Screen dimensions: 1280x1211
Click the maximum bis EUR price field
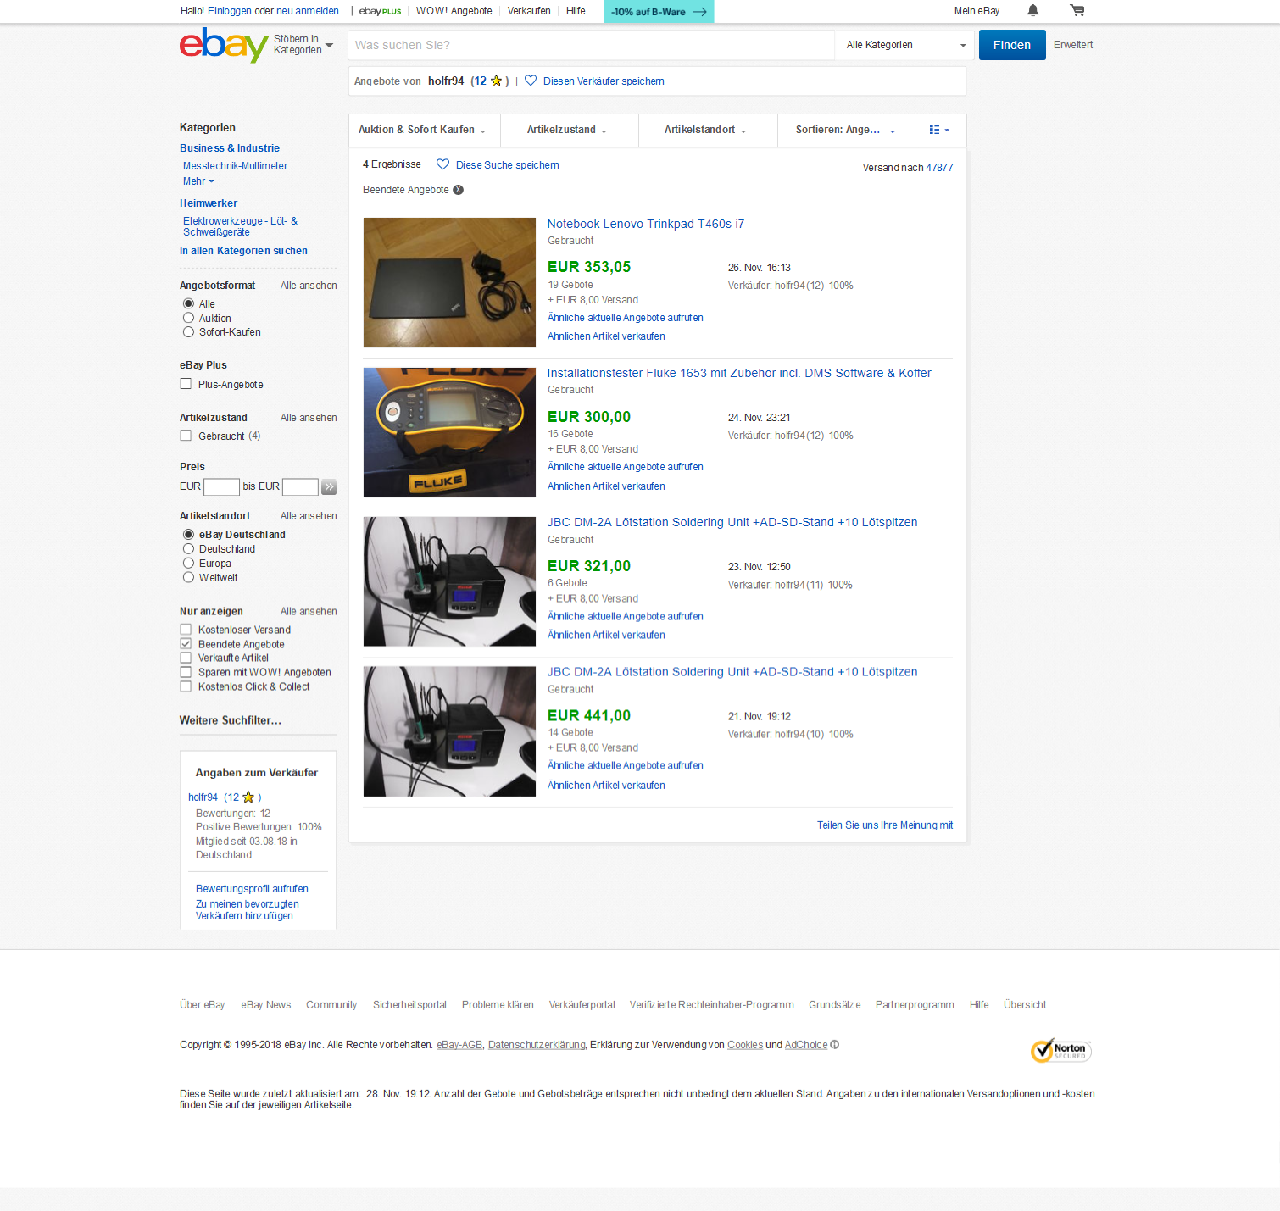(300, 486)
